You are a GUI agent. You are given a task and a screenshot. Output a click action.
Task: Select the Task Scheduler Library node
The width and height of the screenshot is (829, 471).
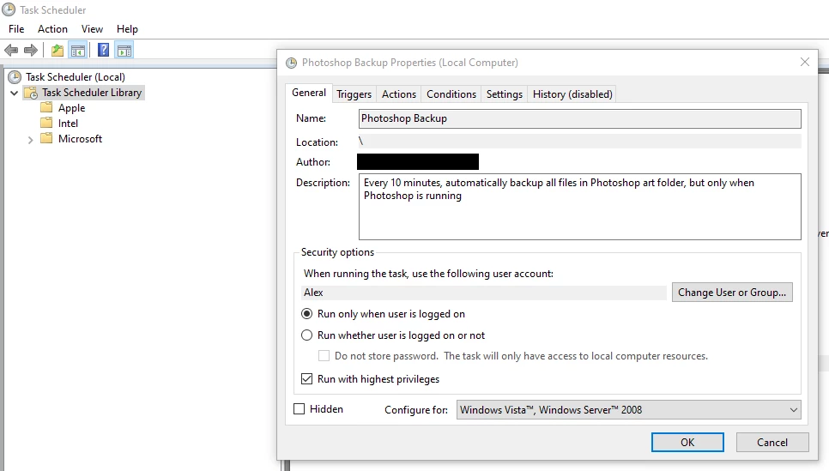pyautogui.click(x=92, y=93)
